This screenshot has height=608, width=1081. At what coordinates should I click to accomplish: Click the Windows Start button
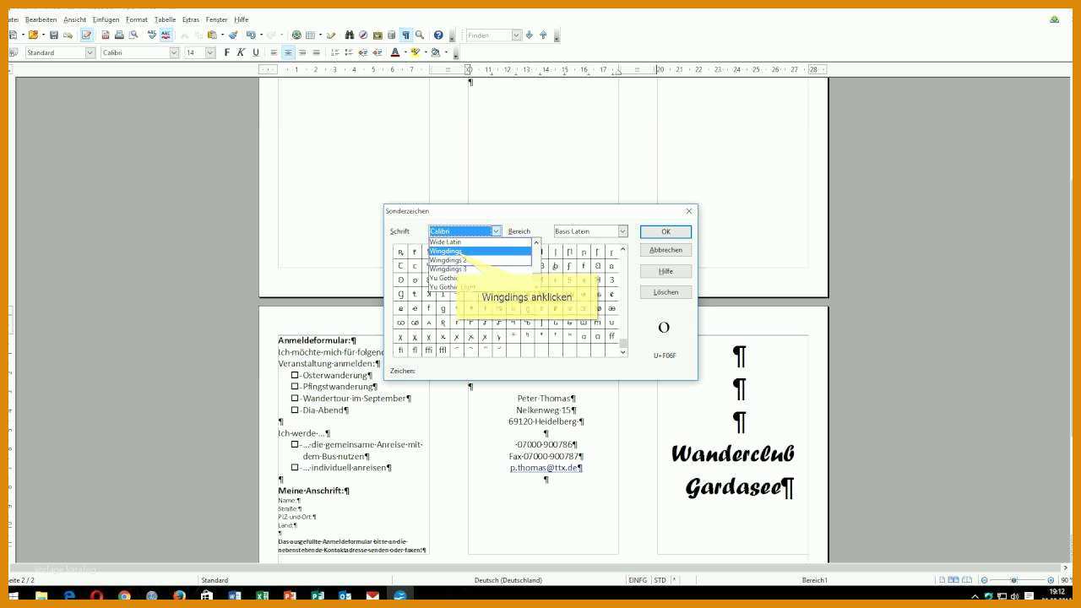(x=14, y=596)
